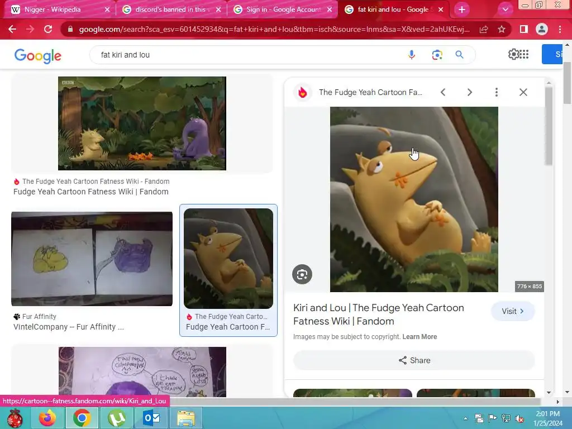This screenshot has height=429, width=572.
Task: Close the Wikipedia tab
Action: click(x=107, y=9)
